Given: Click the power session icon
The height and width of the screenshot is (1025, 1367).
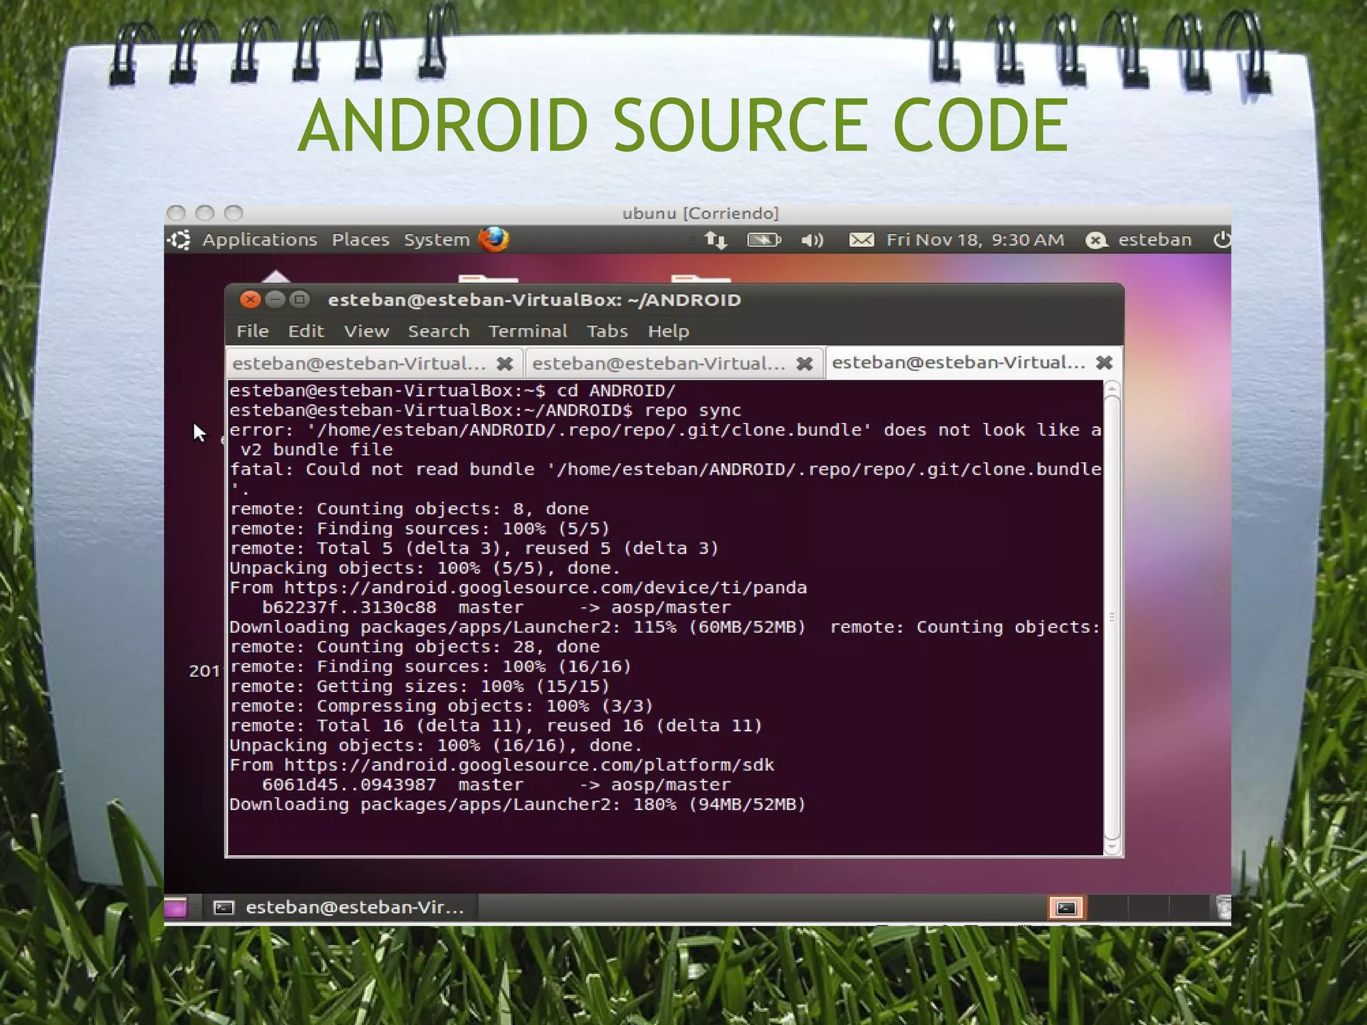Looking at the screenshot, I should point(1221,240).
